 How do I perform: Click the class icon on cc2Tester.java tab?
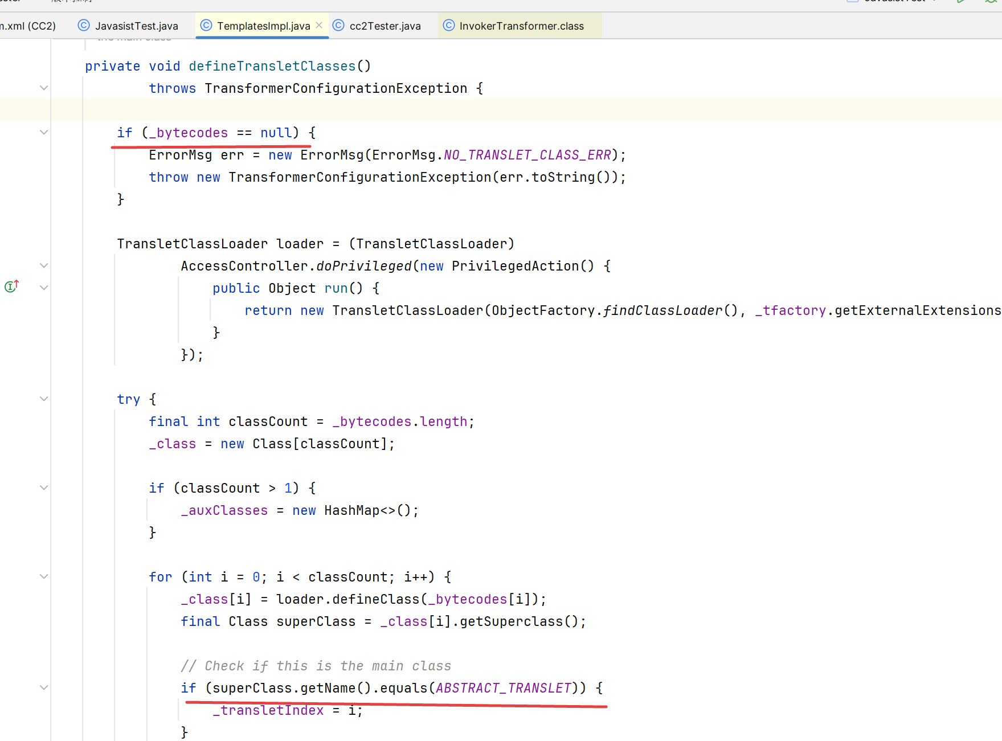click(x=338, y=26)
